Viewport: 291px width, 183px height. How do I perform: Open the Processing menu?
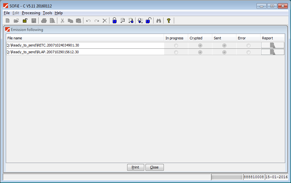point(31,13)
